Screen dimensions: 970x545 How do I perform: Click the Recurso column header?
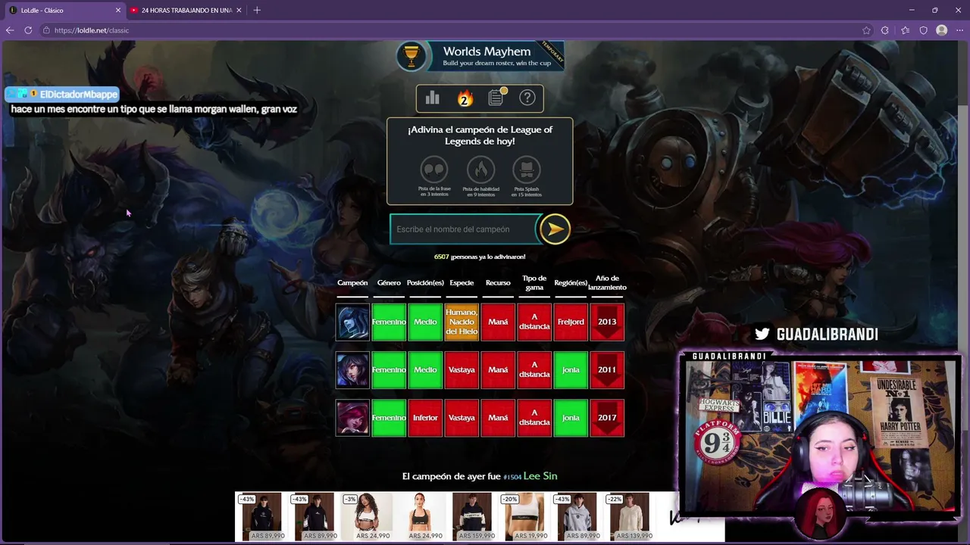pos(498,283)
